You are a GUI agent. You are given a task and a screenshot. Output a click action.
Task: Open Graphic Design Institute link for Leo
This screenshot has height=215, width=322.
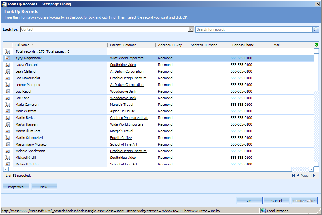(128, 78)
